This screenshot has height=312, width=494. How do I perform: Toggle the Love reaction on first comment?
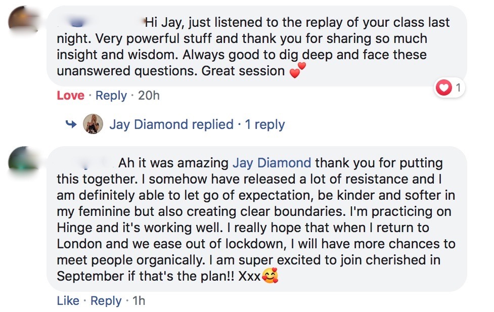(70, 95)
